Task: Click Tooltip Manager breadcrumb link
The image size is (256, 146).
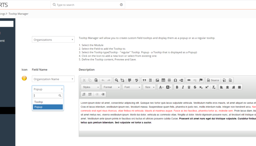Action: (x=18, y=14)
